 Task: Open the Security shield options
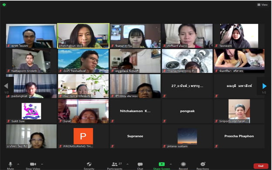(89, 165)
